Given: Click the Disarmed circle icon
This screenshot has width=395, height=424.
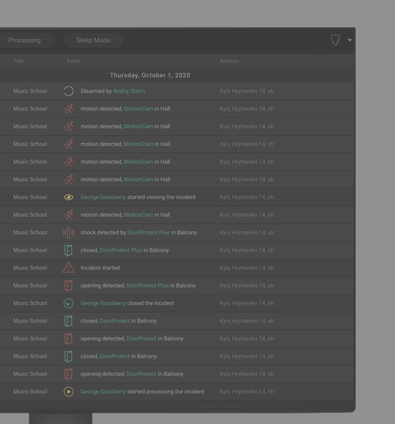Looking at the screenshot, I should pos(68,91).
